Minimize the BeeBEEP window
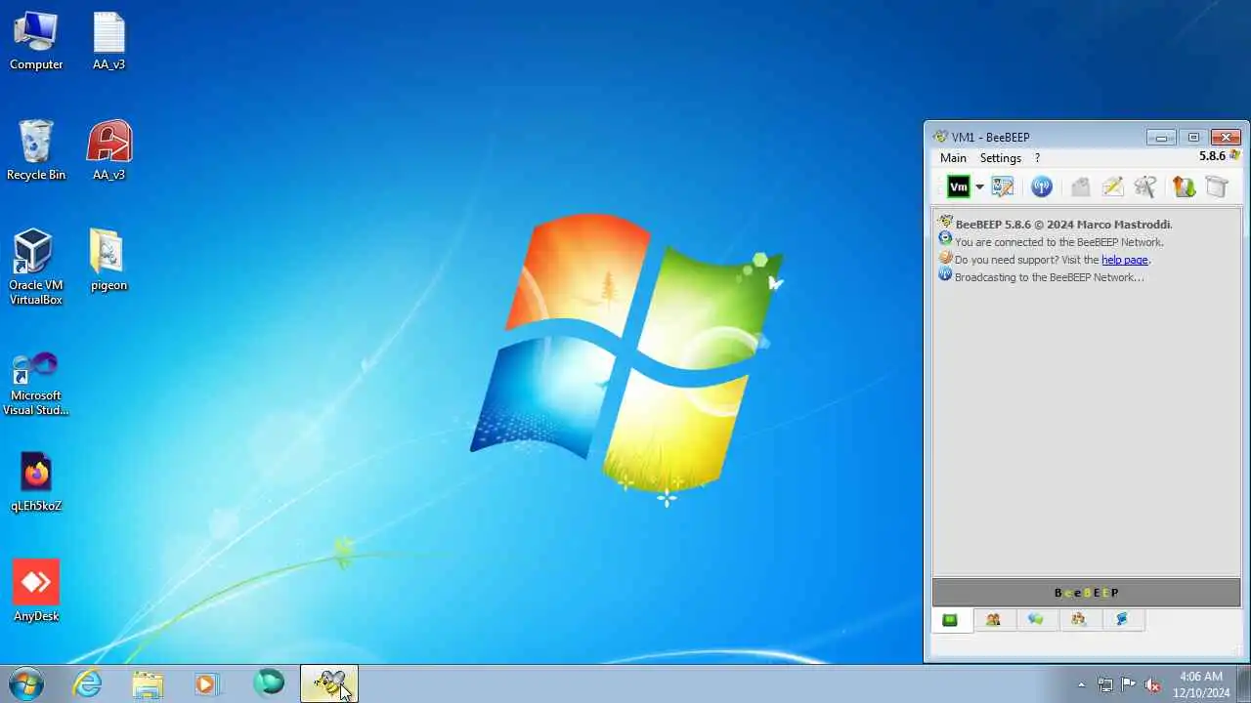The height and width of the screenshot is (703, 1251). (x=1161, y=138)
